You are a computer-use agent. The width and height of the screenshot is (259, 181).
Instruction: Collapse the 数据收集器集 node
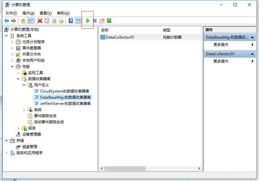pos(18,79)
